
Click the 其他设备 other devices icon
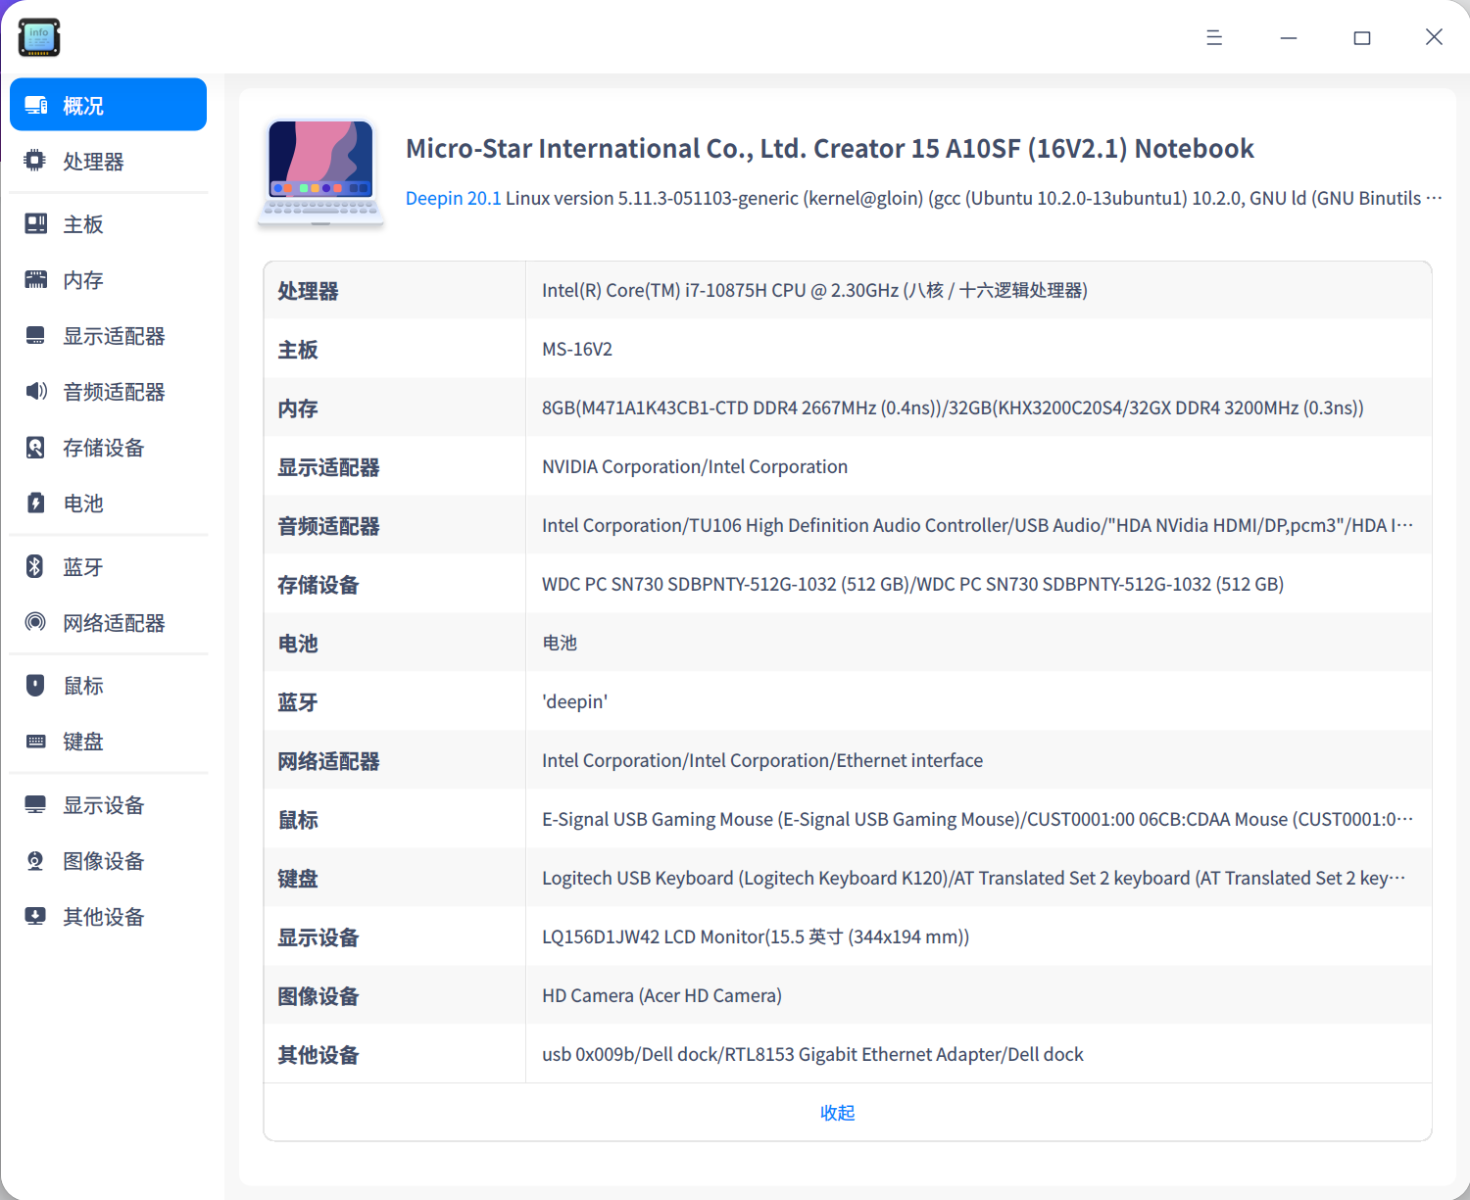35,917
